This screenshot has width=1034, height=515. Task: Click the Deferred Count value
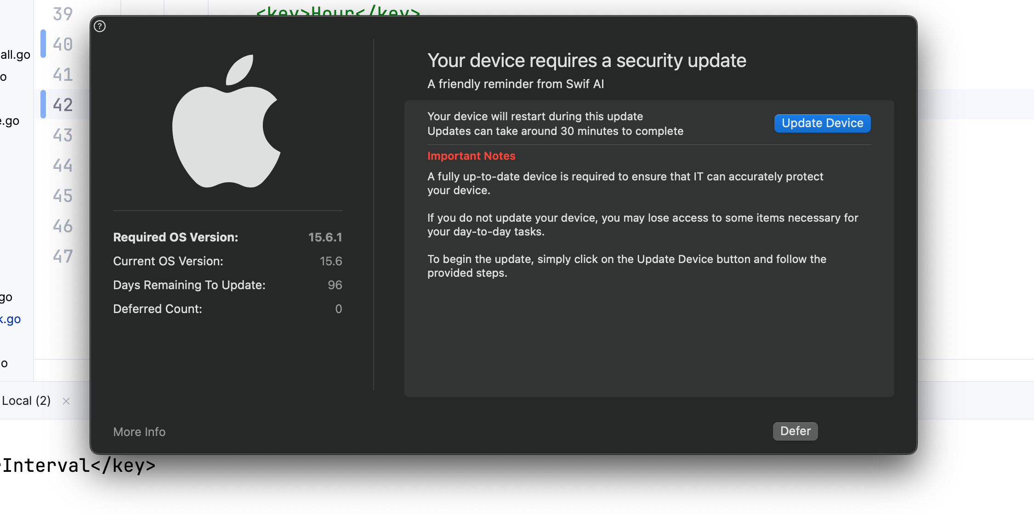338,309
